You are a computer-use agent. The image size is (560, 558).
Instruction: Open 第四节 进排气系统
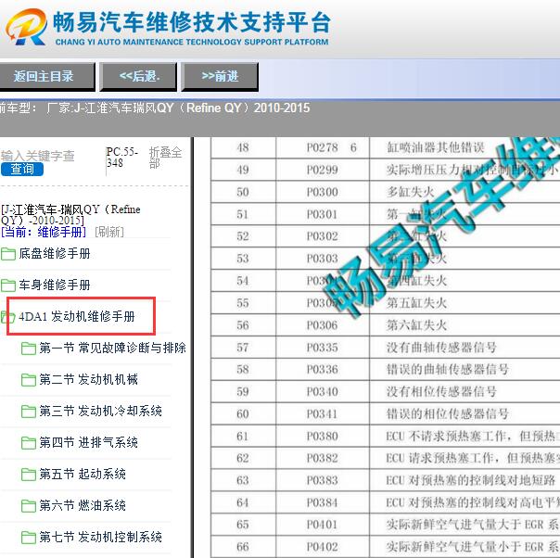(89, 442)
